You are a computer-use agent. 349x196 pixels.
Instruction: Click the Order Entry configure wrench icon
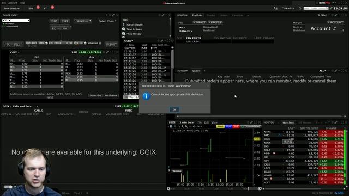point(113,15)
